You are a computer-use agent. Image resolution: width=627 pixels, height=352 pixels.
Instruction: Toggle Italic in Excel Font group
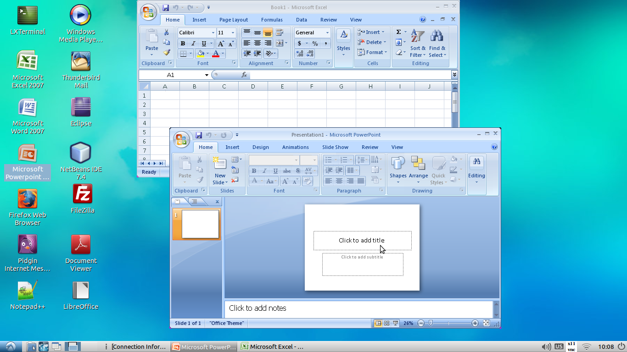[193, 44]
